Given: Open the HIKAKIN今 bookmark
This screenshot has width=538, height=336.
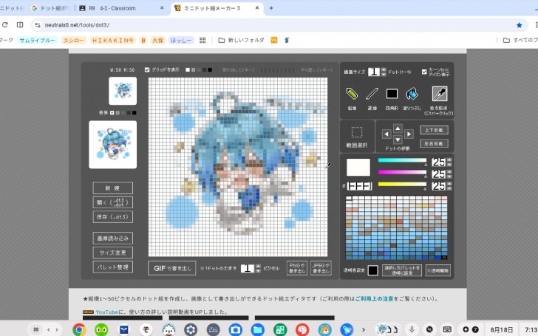Looking at the screenshot, I should point(112,41).
